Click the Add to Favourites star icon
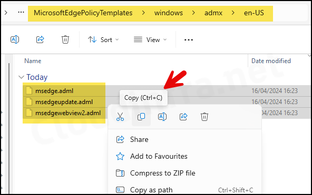Screen dimensions: 312x195 pos(120,156)
